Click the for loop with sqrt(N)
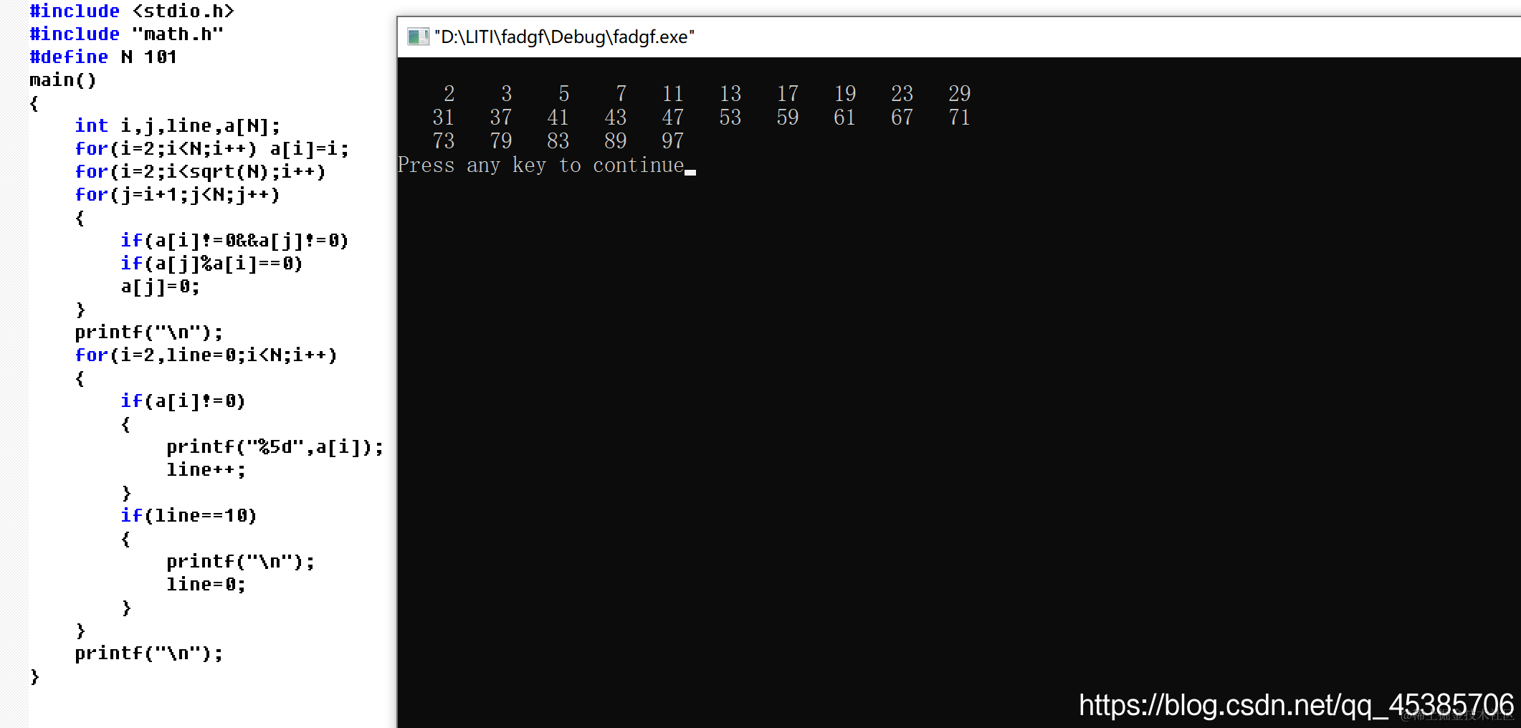This screenshot has height=728, width=1521. [x=200, y=172]
